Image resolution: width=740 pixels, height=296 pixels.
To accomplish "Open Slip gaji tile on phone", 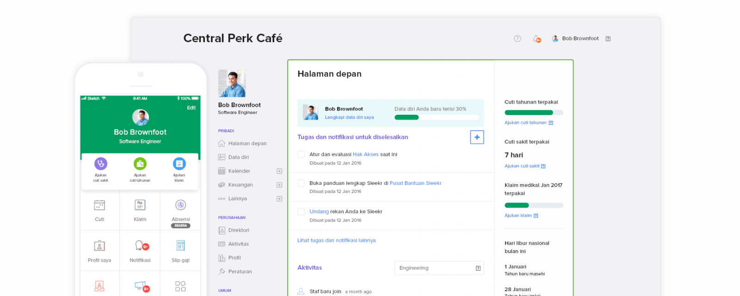I will click(x=181, y=251).
